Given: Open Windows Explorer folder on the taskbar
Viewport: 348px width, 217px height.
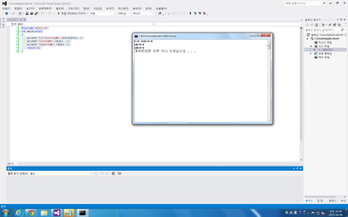Looking at the screenshot, I should click(44, 213).
